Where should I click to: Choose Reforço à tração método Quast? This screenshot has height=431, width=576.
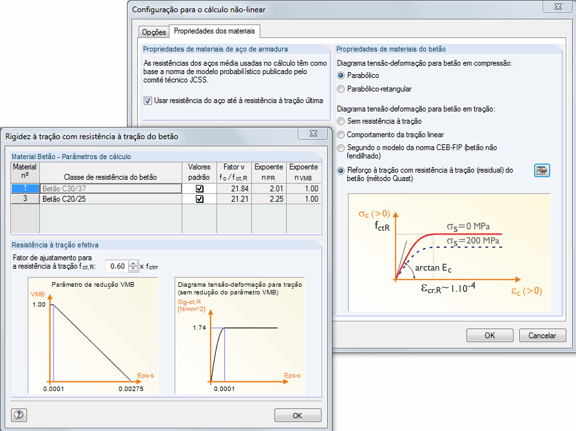(341, 170)
